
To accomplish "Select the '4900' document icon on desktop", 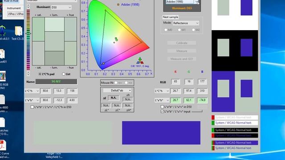I will click(x=3, y=104).
